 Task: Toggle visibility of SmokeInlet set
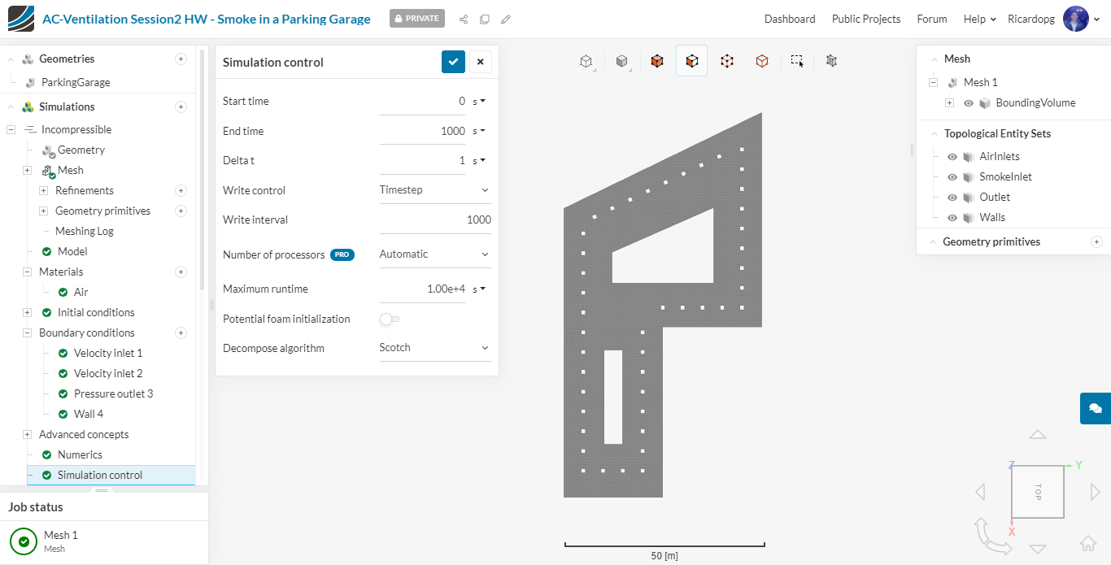(952, 177)
